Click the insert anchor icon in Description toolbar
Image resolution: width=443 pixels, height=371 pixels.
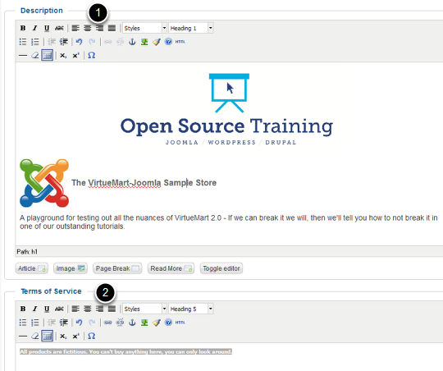point(132,42)
